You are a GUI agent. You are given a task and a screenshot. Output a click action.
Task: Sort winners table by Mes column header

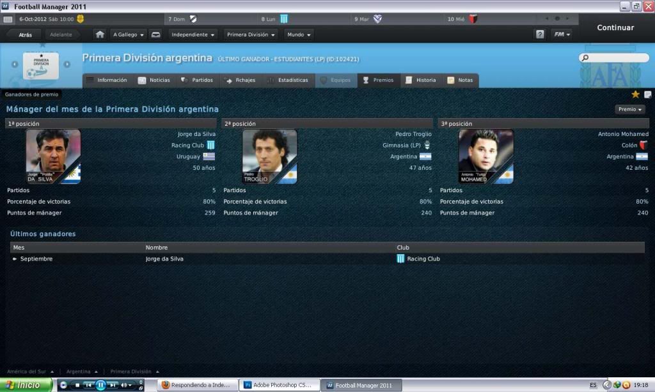(19, 247)
